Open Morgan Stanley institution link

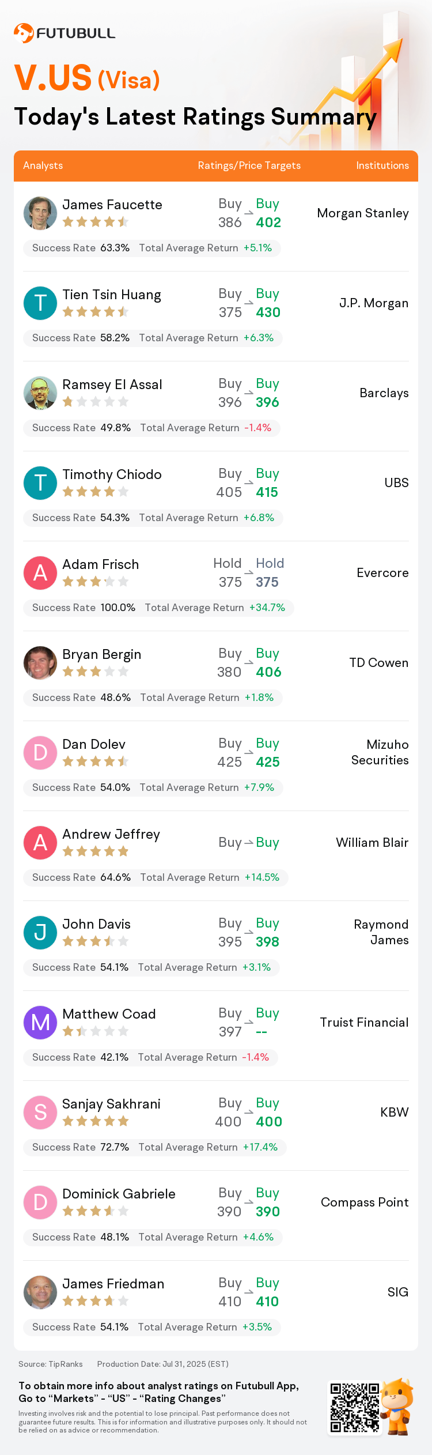[x=363, y=213]
